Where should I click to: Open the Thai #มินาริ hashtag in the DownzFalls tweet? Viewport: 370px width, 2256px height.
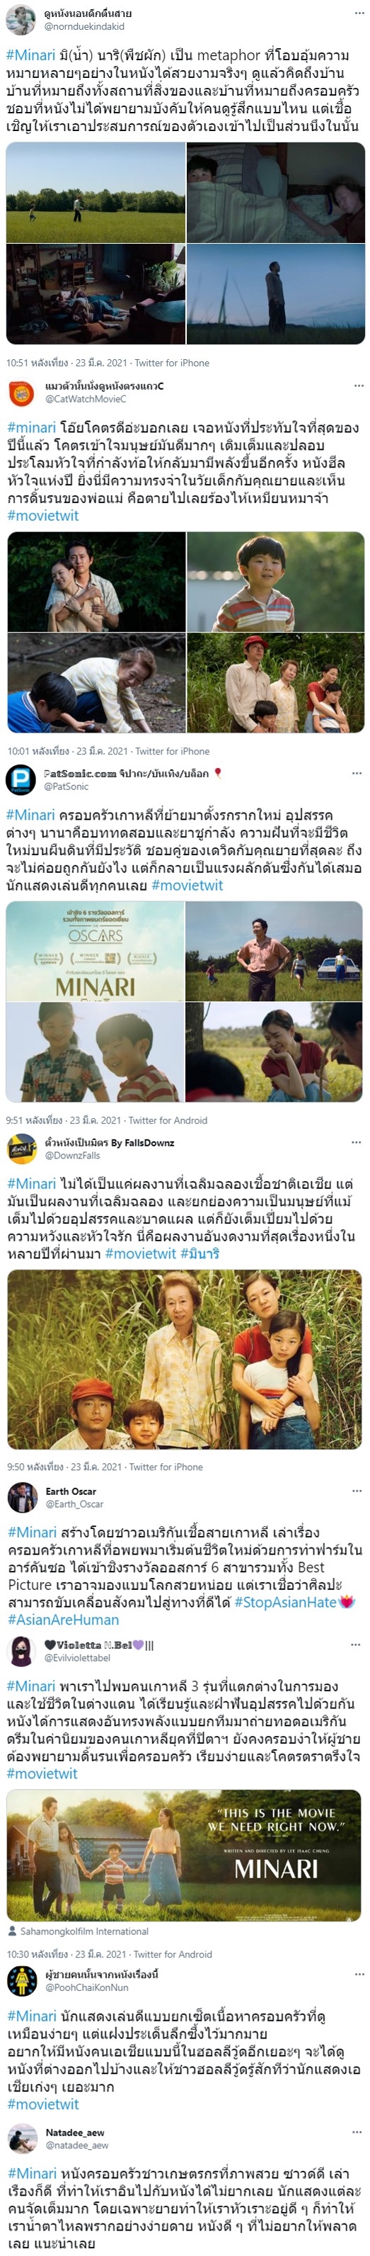(x=200, y=1253)
